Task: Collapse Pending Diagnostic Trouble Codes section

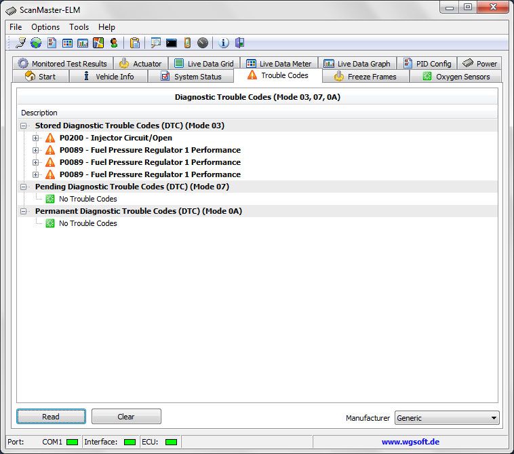Action: pyautogui.click(x=23, y=187)
